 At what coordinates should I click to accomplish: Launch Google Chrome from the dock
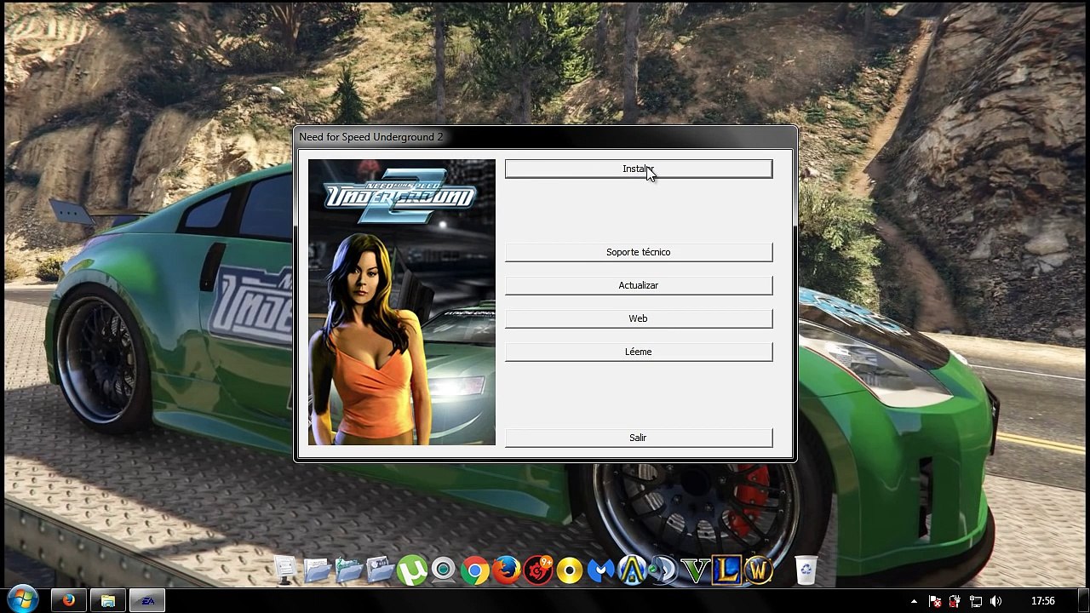pyautogui.click(x=475, y=570)
